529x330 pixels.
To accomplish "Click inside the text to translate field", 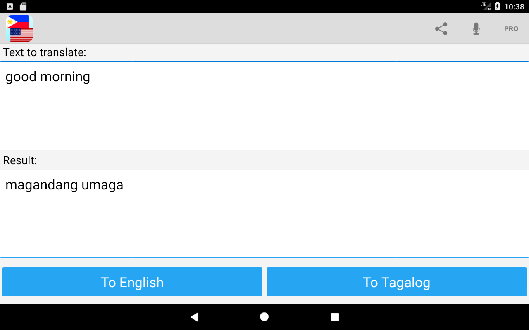I will [264, 106].
